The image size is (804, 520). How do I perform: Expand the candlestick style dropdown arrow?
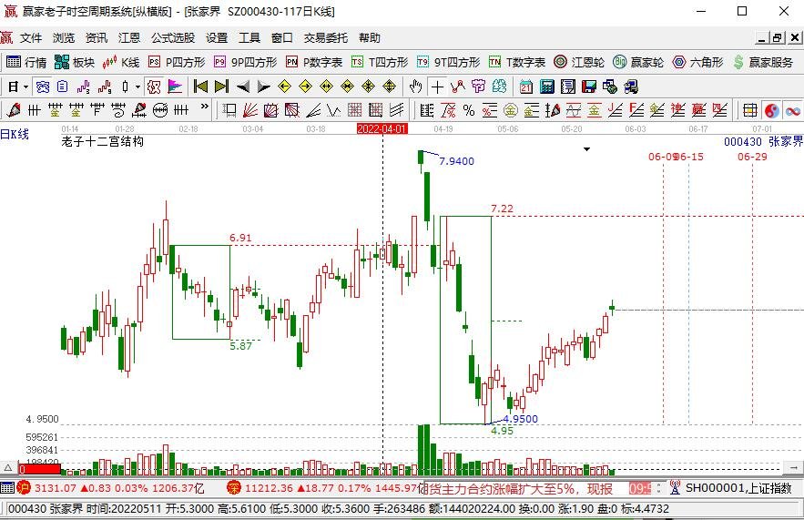(x=137, y=87)
